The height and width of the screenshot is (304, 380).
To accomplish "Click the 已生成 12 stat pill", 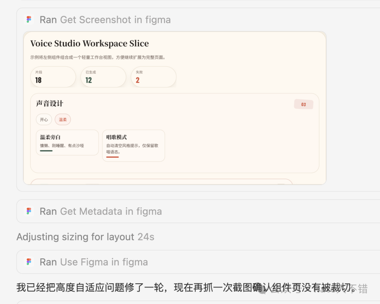I will point(103,77).
